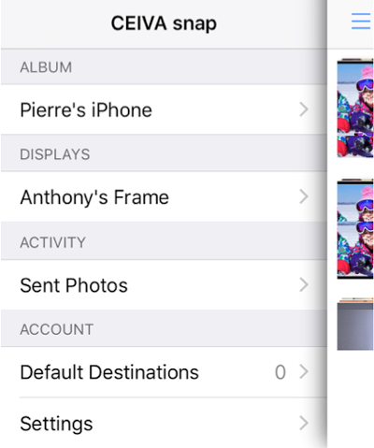This screenshot has width=374, height=448.
Task: Open the gray screenshot thumbnail
Action: 355,324
